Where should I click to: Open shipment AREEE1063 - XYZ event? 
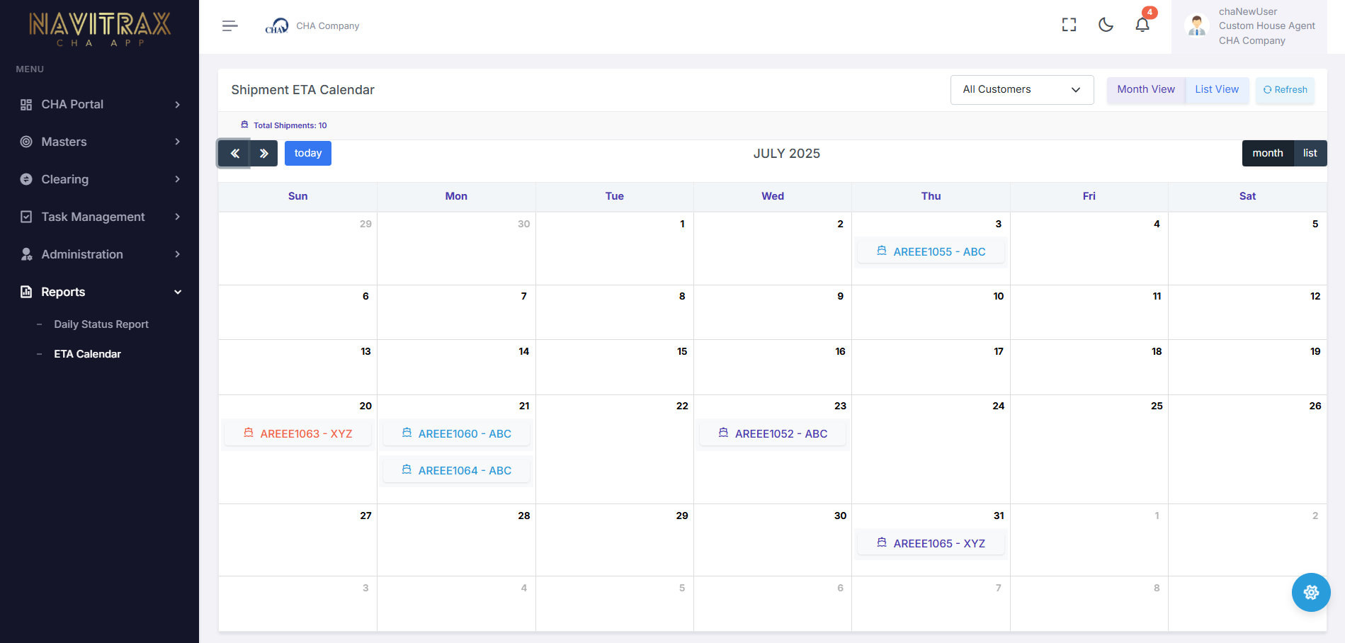[x=298, y=433]
